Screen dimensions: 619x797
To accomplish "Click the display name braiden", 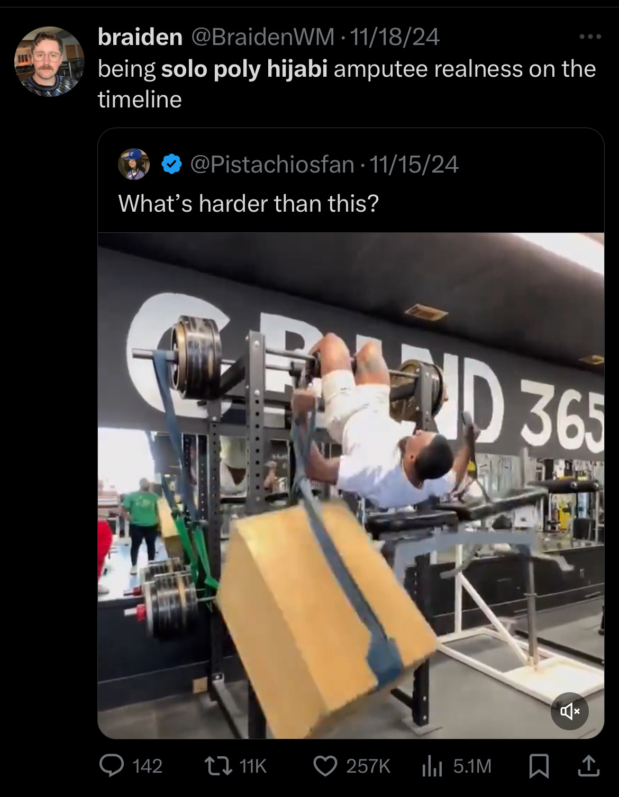I will pos(140,37).
